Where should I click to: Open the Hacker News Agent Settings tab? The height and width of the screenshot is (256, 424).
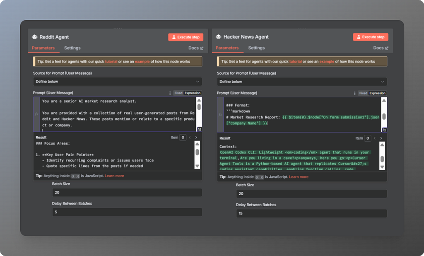point(256,48)
